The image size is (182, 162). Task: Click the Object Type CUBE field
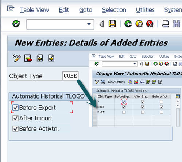70,76
